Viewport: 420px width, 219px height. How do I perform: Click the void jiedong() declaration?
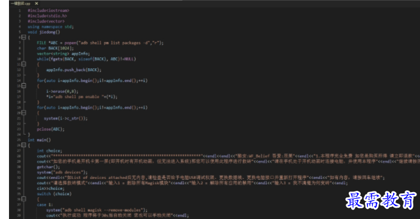44,32
